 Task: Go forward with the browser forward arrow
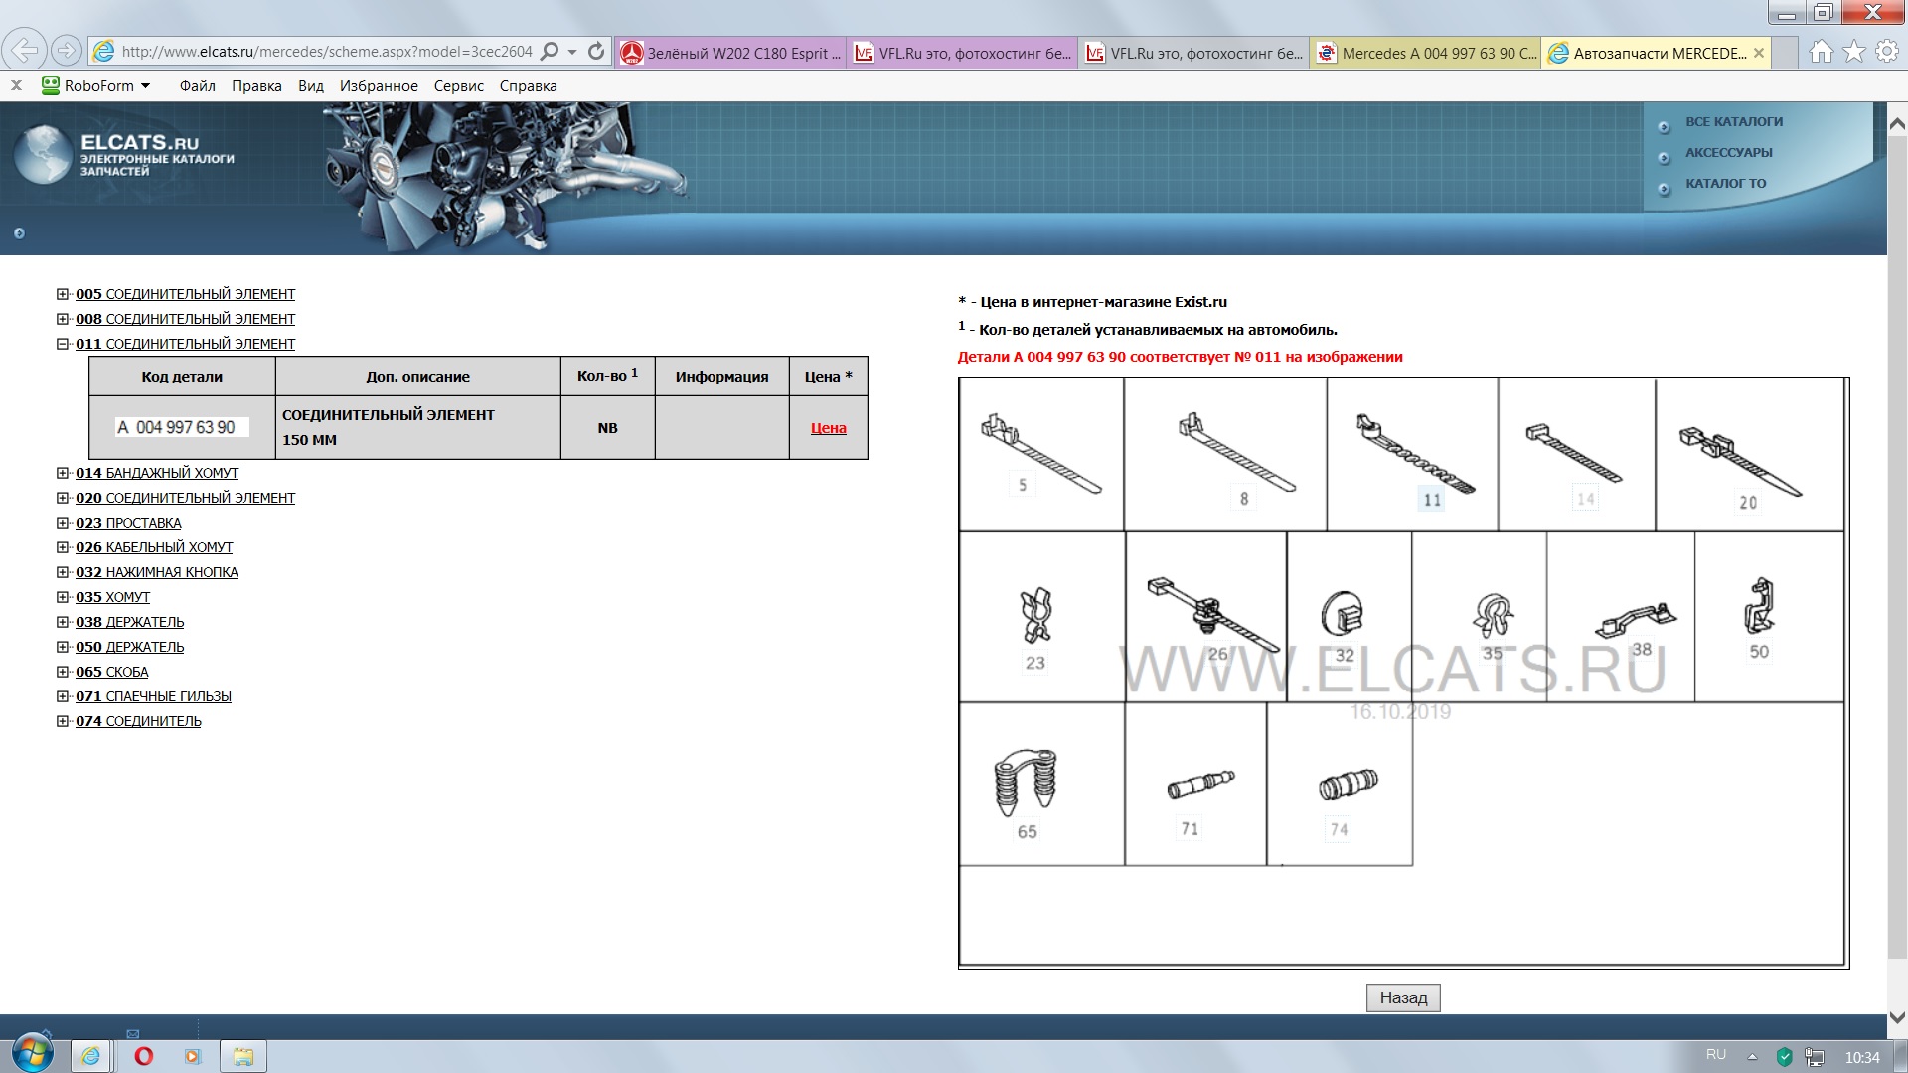tap(67, 51)
